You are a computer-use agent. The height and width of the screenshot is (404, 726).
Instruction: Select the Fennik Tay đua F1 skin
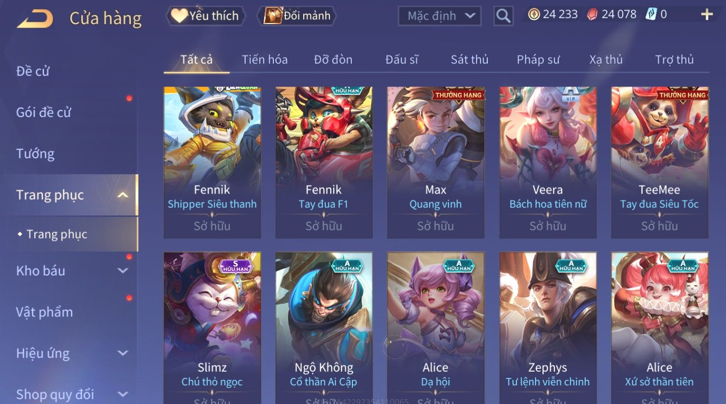pos(323,163)
